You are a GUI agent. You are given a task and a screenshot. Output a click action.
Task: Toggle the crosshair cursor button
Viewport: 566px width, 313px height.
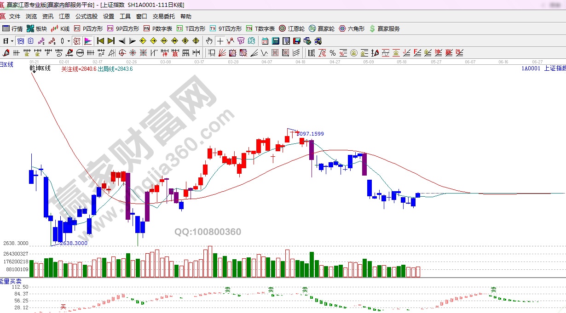click(221, 41)
